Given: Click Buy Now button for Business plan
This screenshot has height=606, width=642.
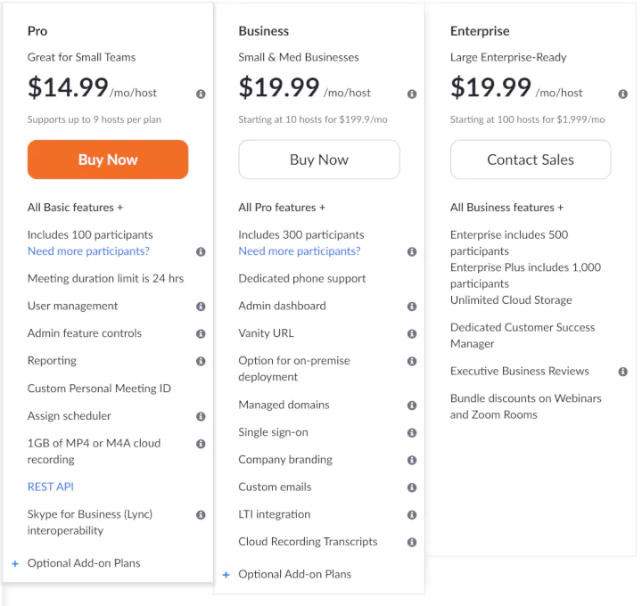Looking at the screenshot, I should [318, 160].
